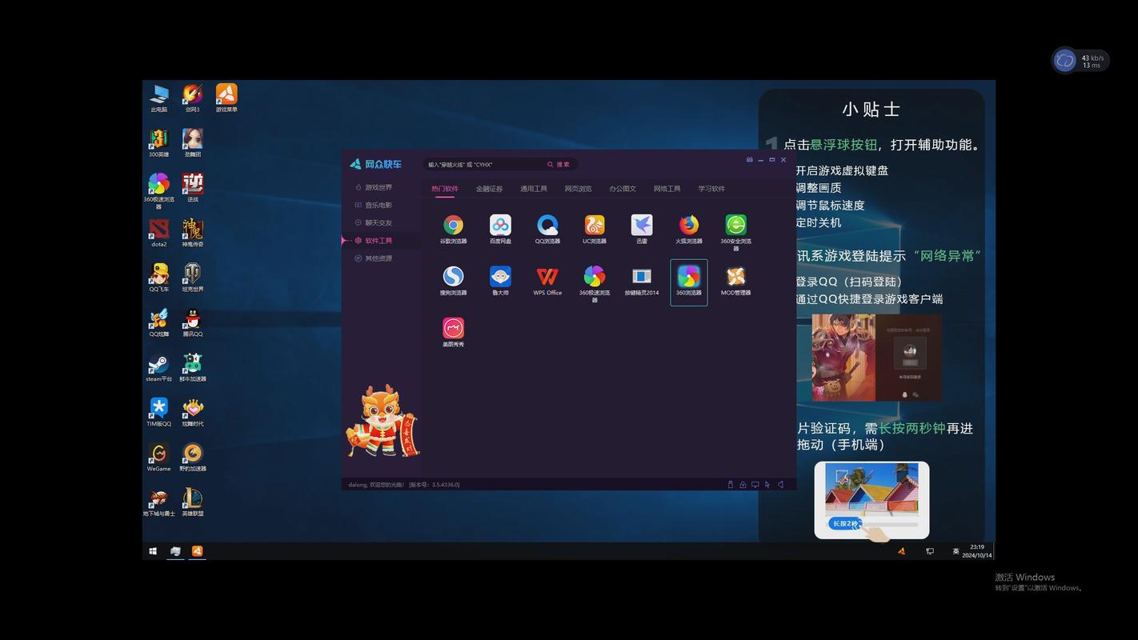Click inside the search input field
The height and width of the screenshot is (640, 1138).
[480, 164]
